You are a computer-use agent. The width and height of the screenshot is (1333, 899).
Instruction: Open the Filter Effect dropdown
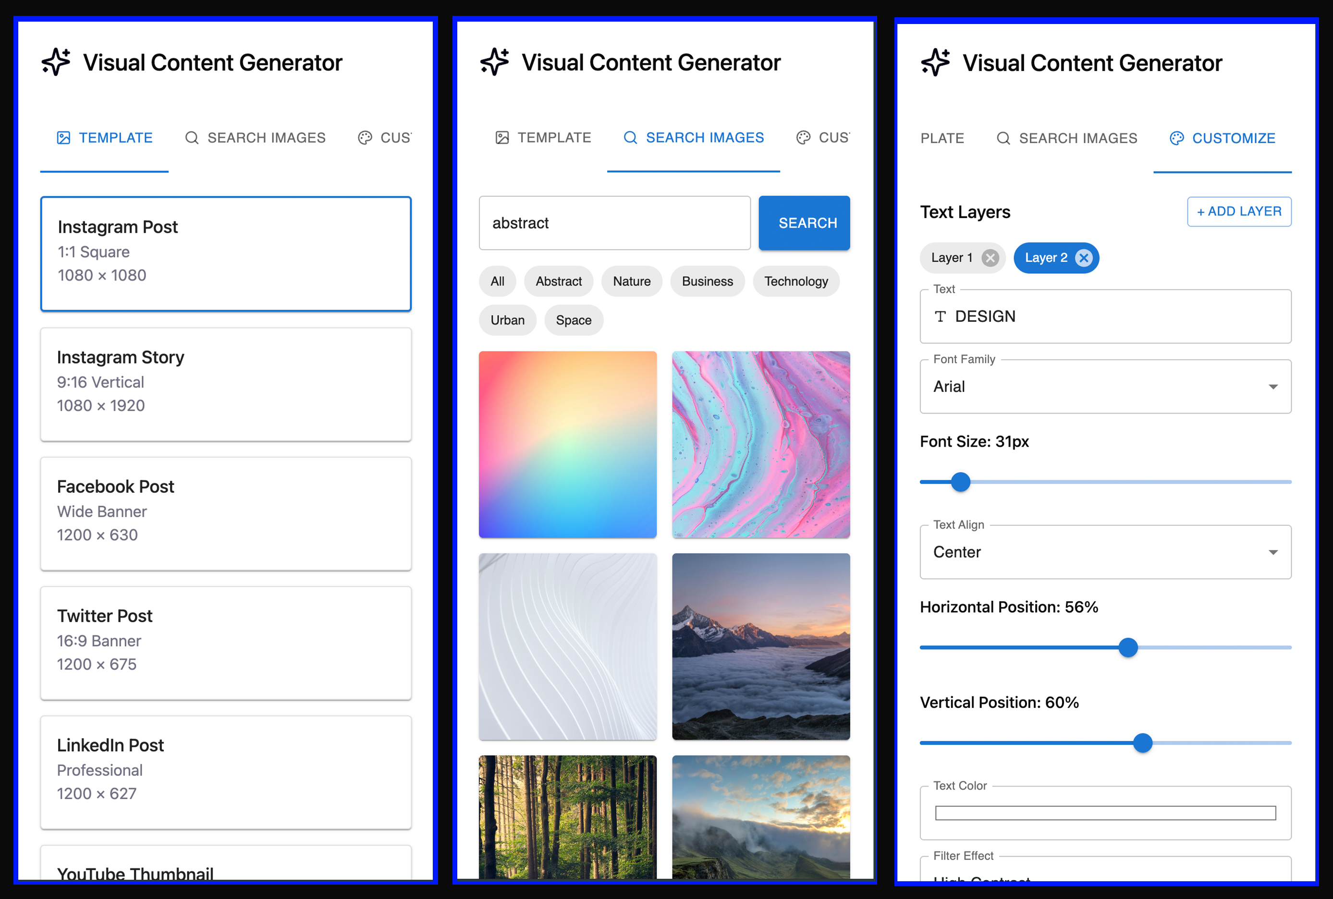(1105, 869)
